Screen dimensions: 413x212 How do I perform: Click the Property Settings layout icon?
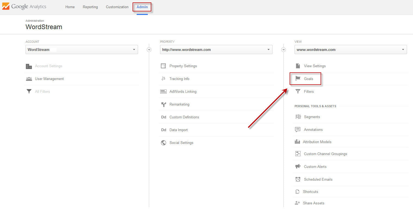point(163,66)
